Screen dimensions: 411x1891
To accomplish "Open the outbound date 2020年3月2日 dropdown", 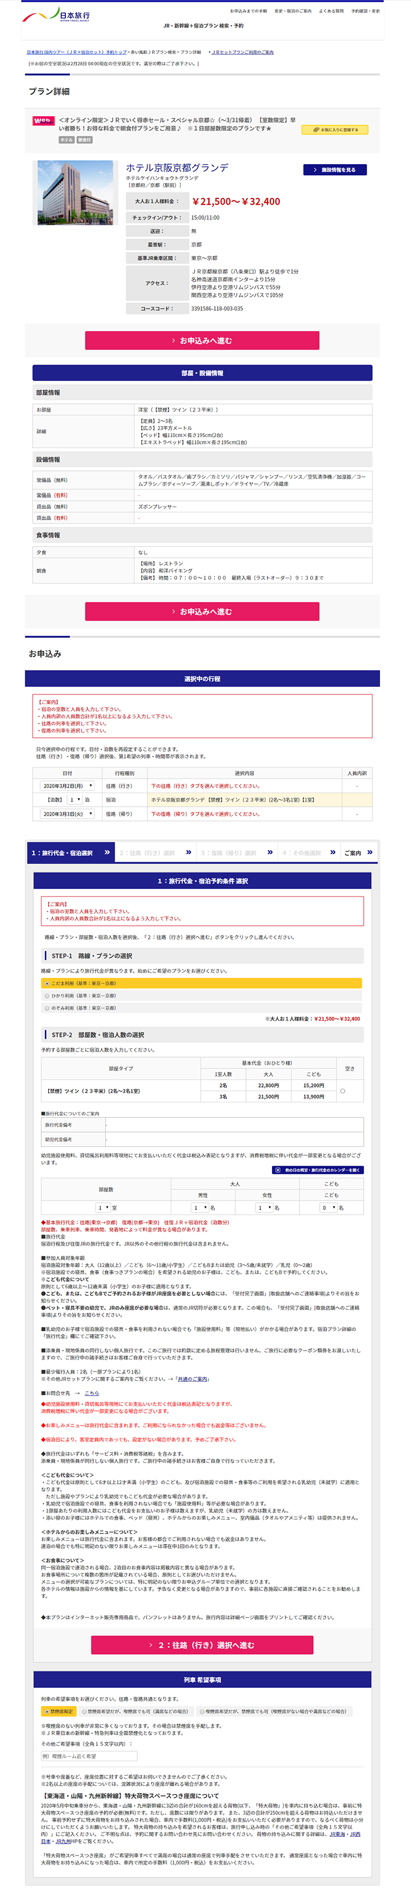I will 68,785.
